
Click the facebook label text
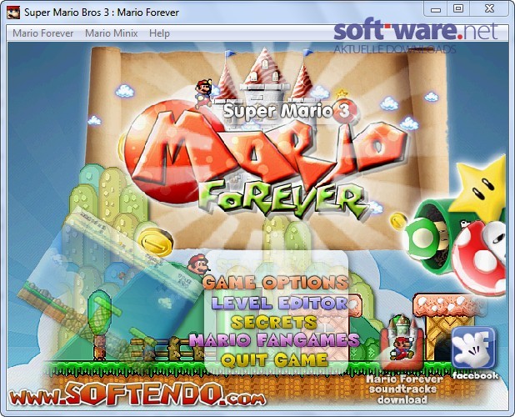476,375
